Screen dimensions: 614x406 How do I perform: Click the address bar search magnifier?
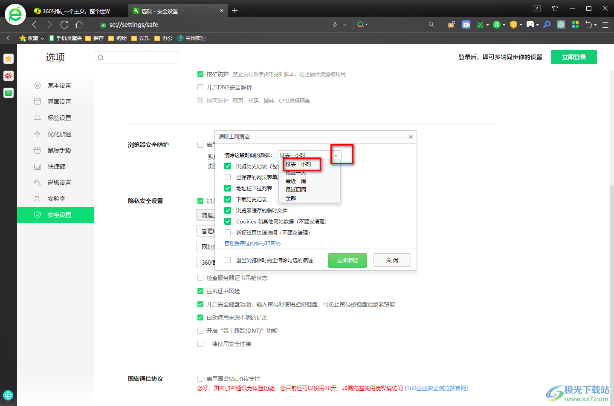tap(431, 25)
